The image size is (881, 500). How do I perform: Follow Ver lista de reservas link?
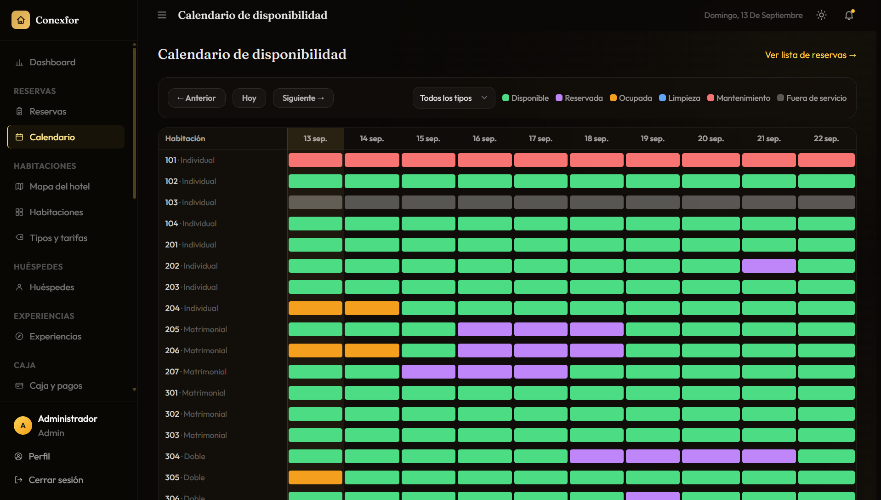pyautogui.click(x=810, y=55)
